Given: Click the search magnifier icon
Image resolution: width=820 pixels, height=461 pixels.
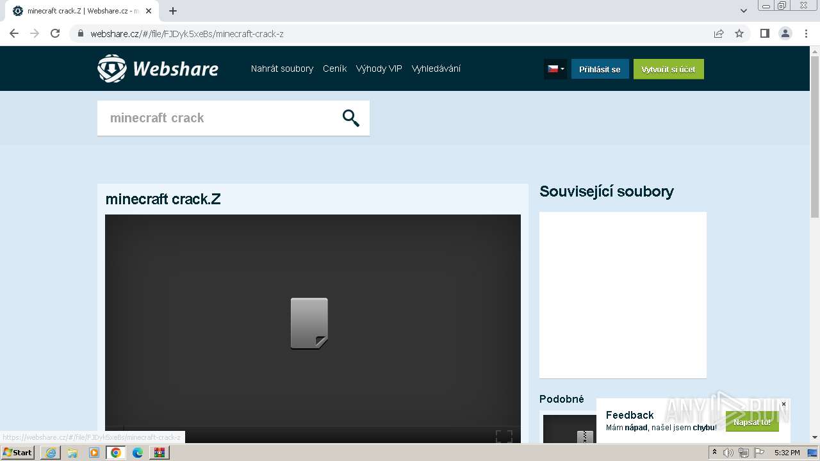Looking at the screenshot, I should 350,118.
